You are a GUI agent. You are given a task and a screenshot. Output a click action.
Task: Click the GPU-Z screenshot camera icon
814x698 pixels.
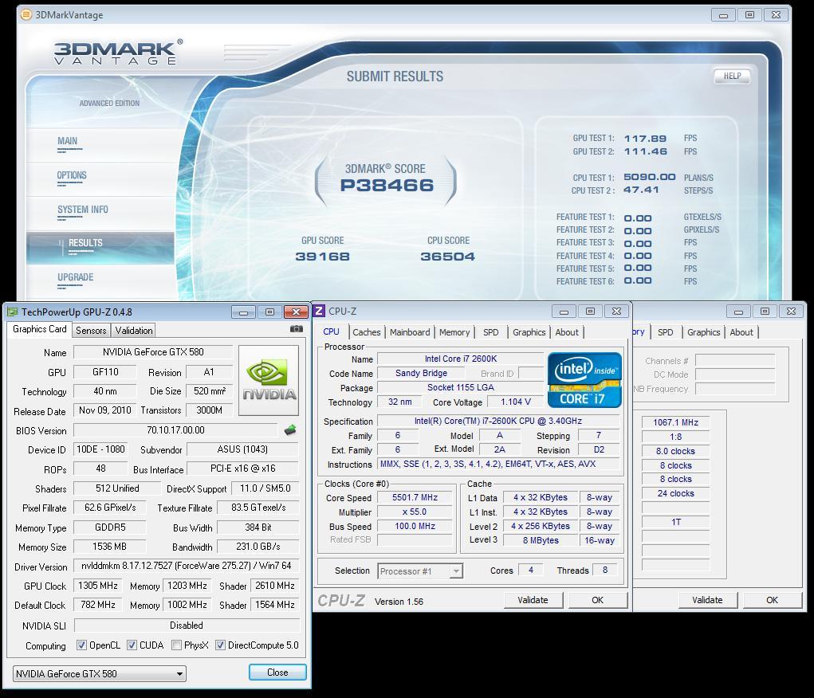tap(296, 329)
